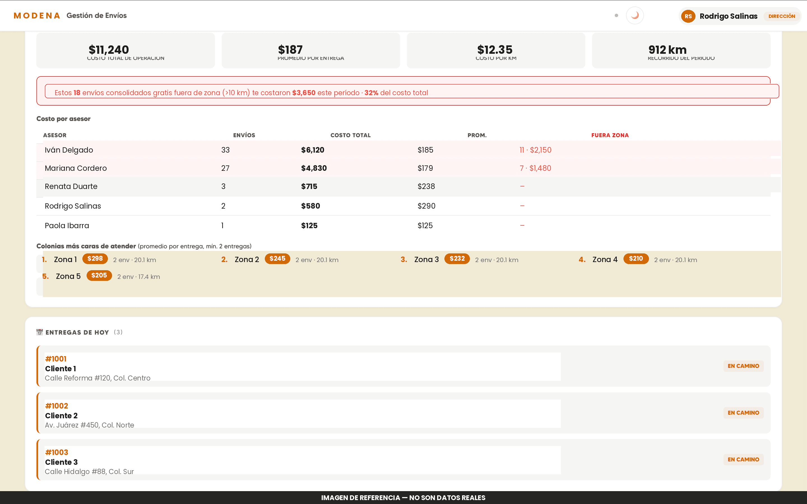Select the $187 average per delivery card

[x=310, y=51]
